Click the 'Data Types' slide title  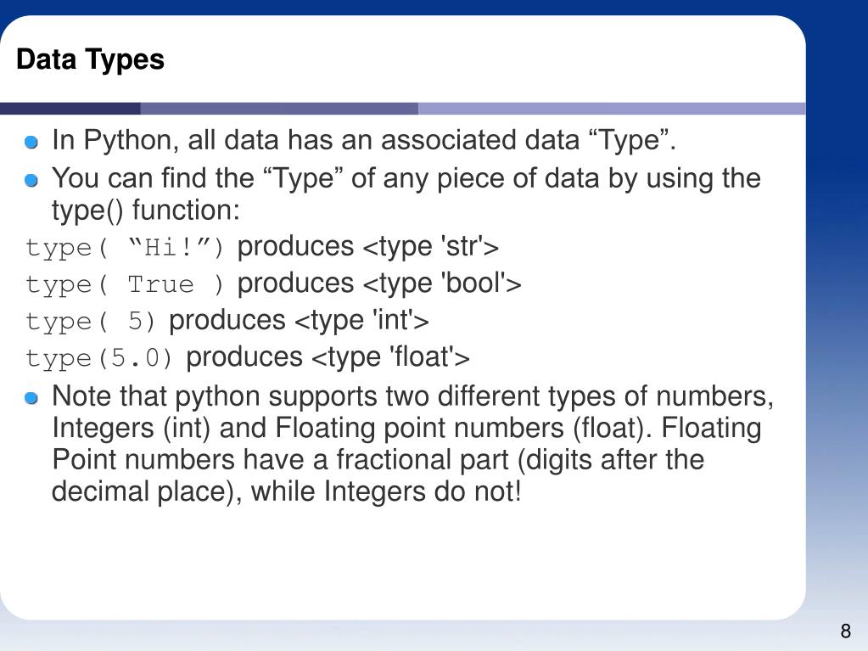90,60
